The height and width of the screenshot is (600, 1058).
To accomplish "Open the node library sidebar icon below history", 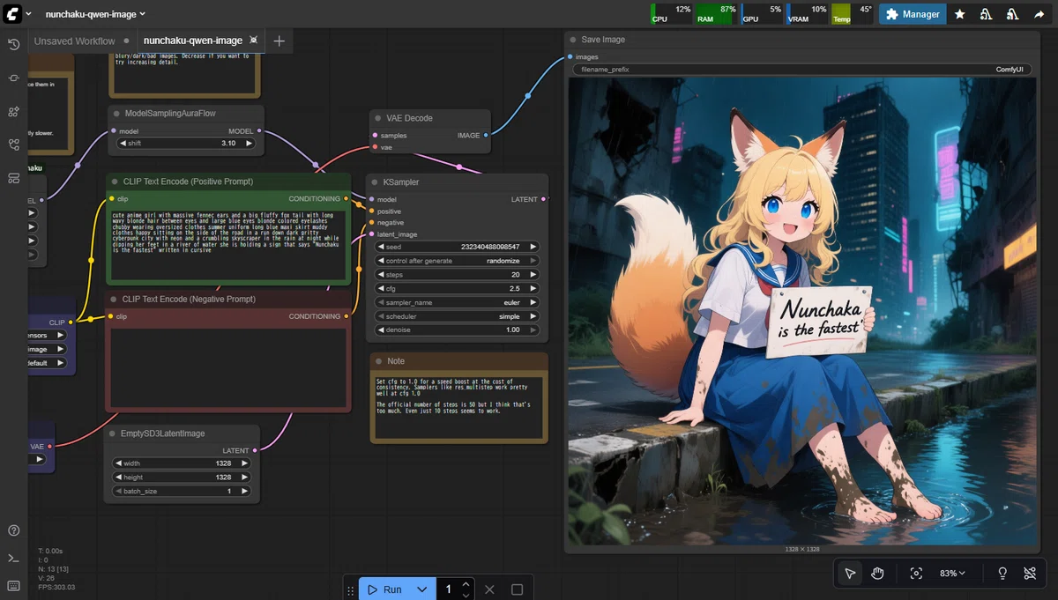I will coord(13,78).
